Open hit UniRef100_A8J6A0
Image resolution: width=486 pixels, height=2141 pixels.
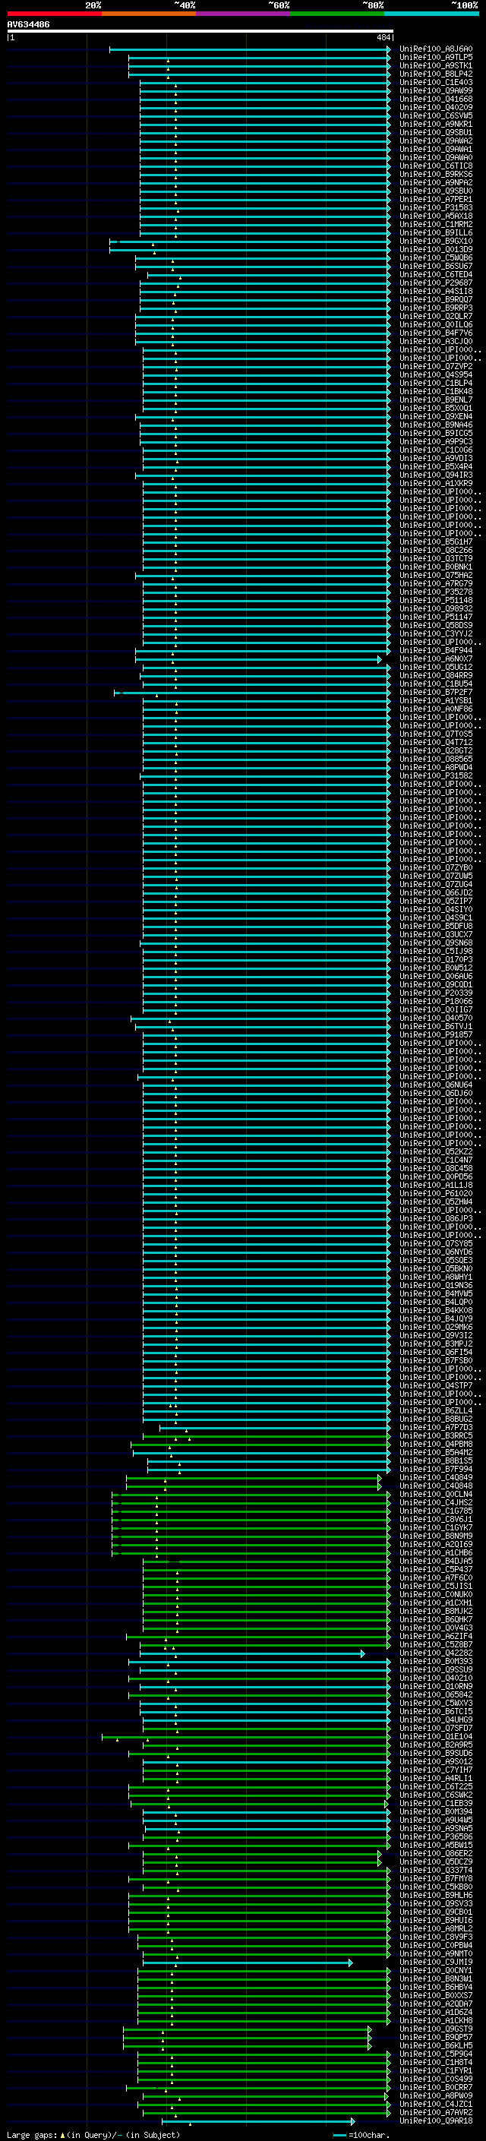point(436,49)
